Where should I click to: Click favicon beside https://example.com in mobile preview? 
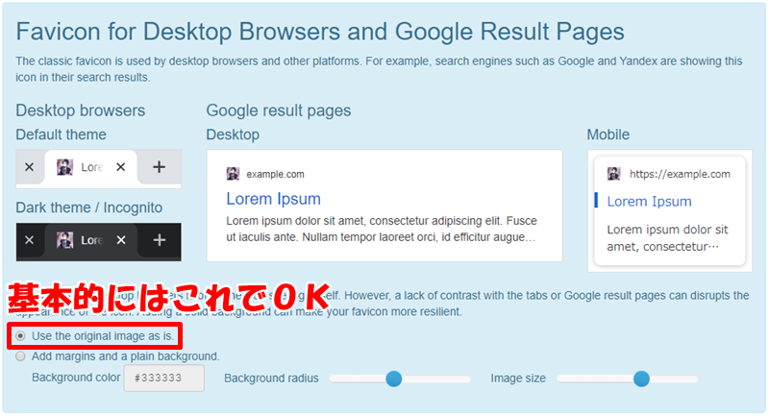[x=613, y=174]
